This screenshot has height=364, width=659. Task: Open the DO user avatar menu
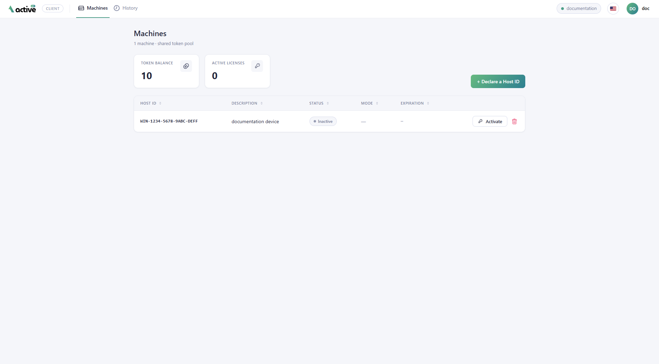[632, 9]
